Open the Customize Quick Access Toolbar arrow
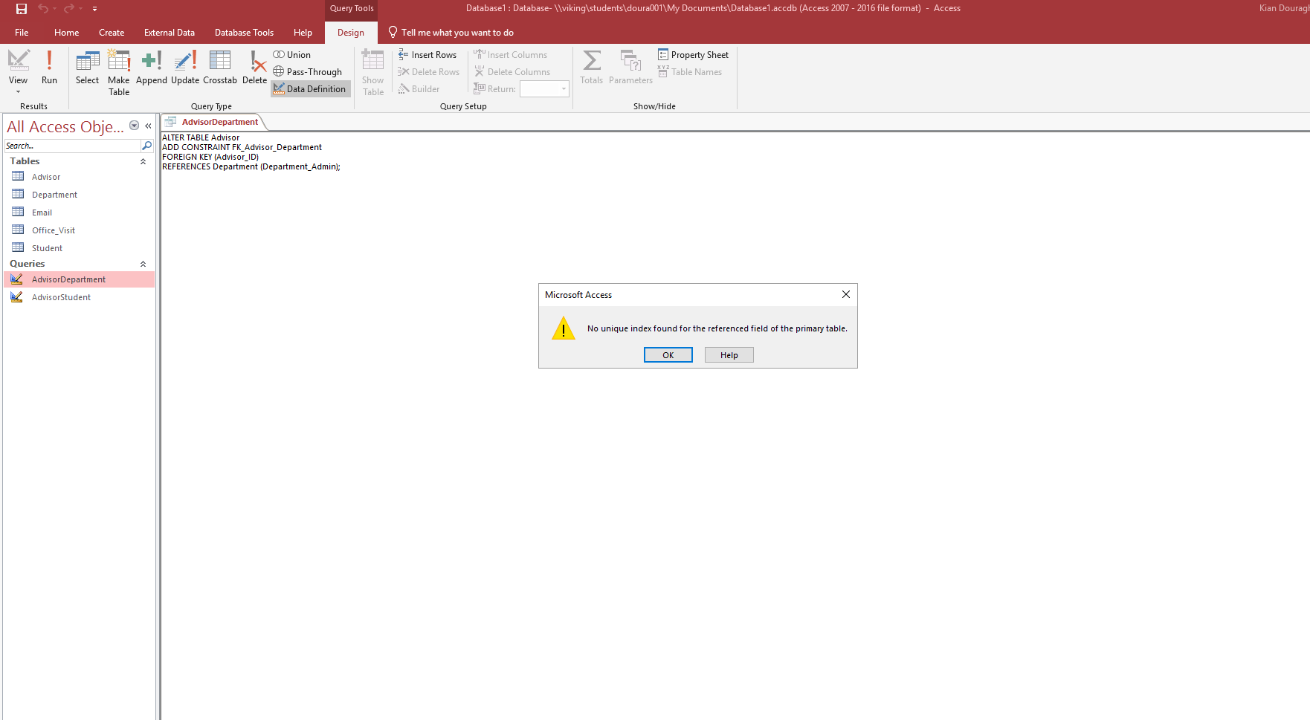 click(94, 9)
